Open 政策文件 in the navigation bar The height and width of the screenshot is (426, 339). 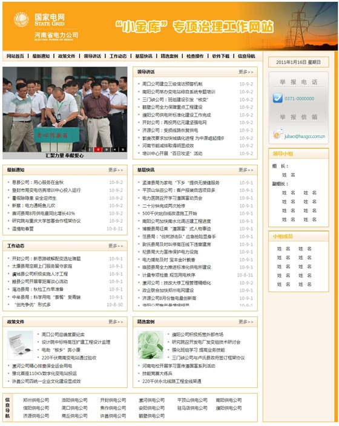point(67,56)
